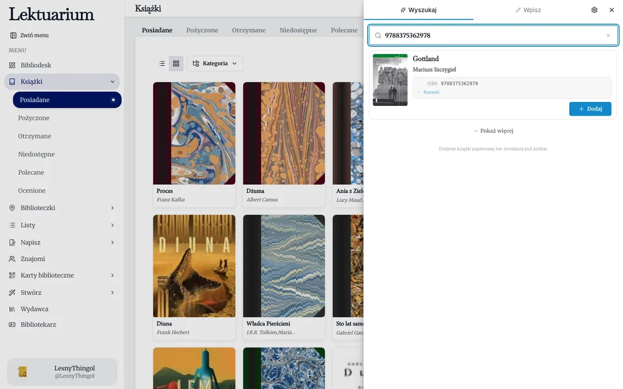Switch to the Wyszukaj tab
Viewport: 623px width, 389px height.
(x=418, y=10)
